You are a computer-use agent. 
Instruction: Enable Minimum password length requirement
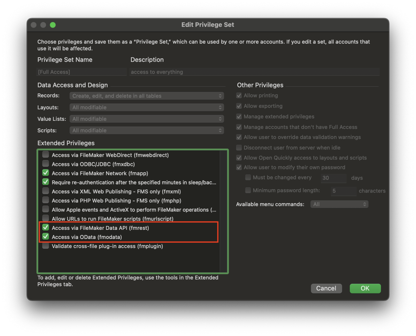248,190
